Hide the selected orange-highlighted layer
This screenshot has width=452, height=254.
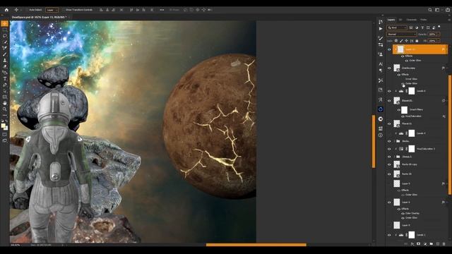[389, 49]
